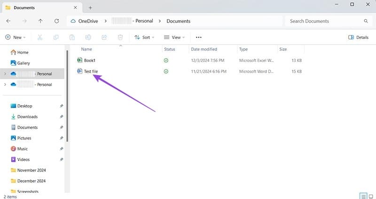Viewport: 376px width, 199px height.
Task: Toggle the Details pane button
Action: [x=358, y=37]
